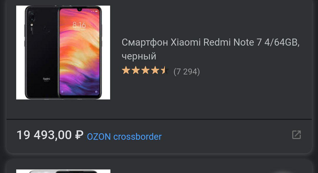Click the Redmi logo on the phone's back
This screenshot has width=318, height=173.
coord(47,79)
